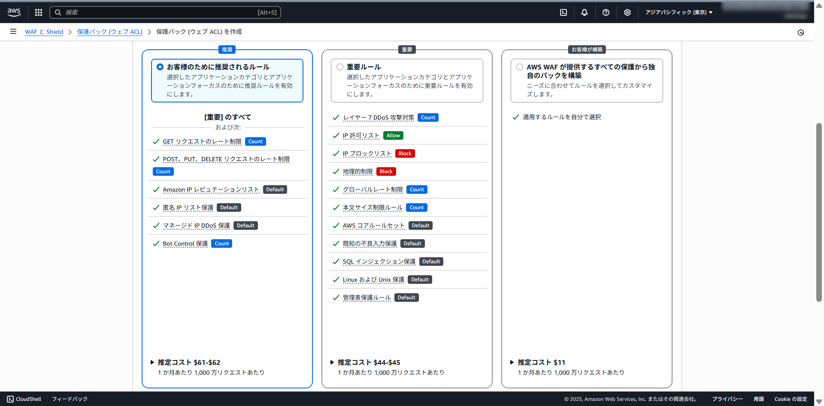Navigate to 保護パック (ウェブ ACL) breadcrumb

[x=110, y=32]
